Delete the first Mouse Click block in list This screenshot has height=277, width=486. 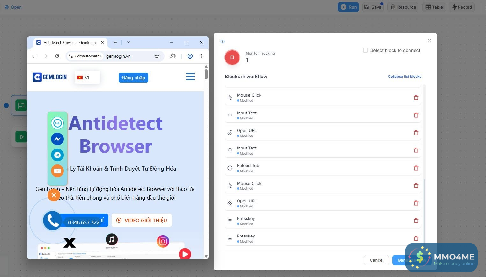[416, 98]
